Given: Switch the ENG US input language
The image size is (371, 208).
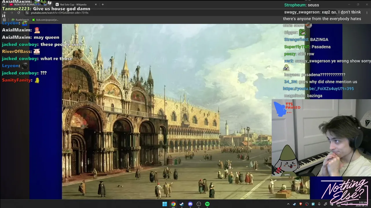Looking at the screenshot, I should [x=339, y=204].
